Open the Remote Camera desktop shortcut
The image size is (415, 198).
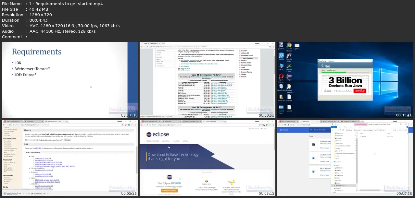289,68
